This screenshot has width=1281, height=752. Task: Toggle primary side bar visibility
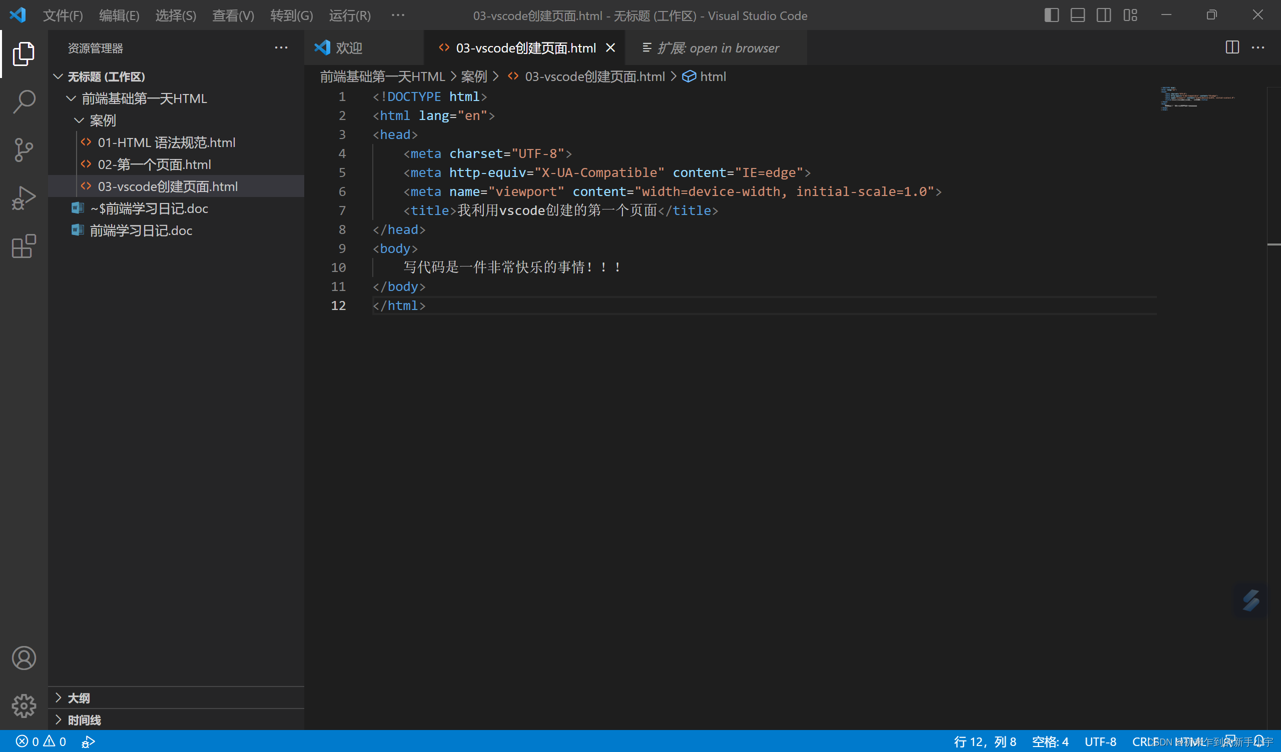(x=1051, y=15)
